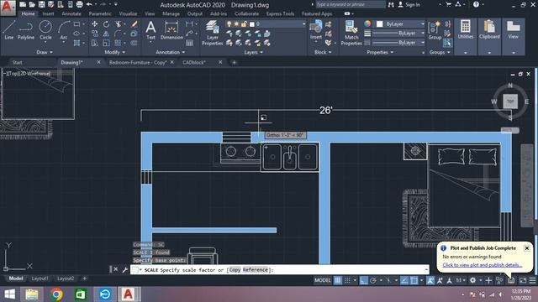The width and height of the screenshot is (538, 302).
Task: Choose the Mirror tool in Modify panel
Action: pyautogui.click(x=107, y=34)
